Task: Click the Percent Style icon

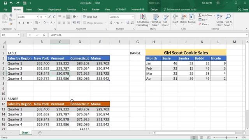Action: click(x=117, y=23)
